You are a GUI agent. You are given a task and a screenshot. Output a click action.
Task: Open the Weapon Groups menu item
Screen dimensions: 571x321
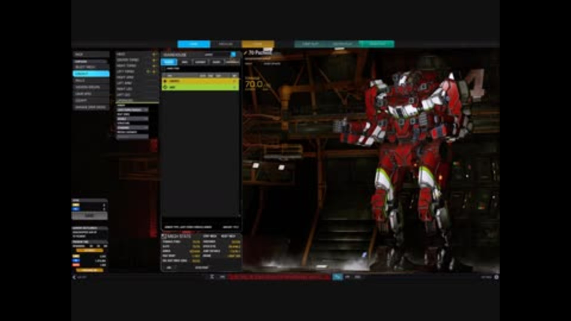point(90,87)
